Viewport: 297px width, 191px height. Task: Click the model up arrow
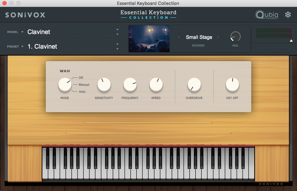pyautogui.click(x=117, y=30)
